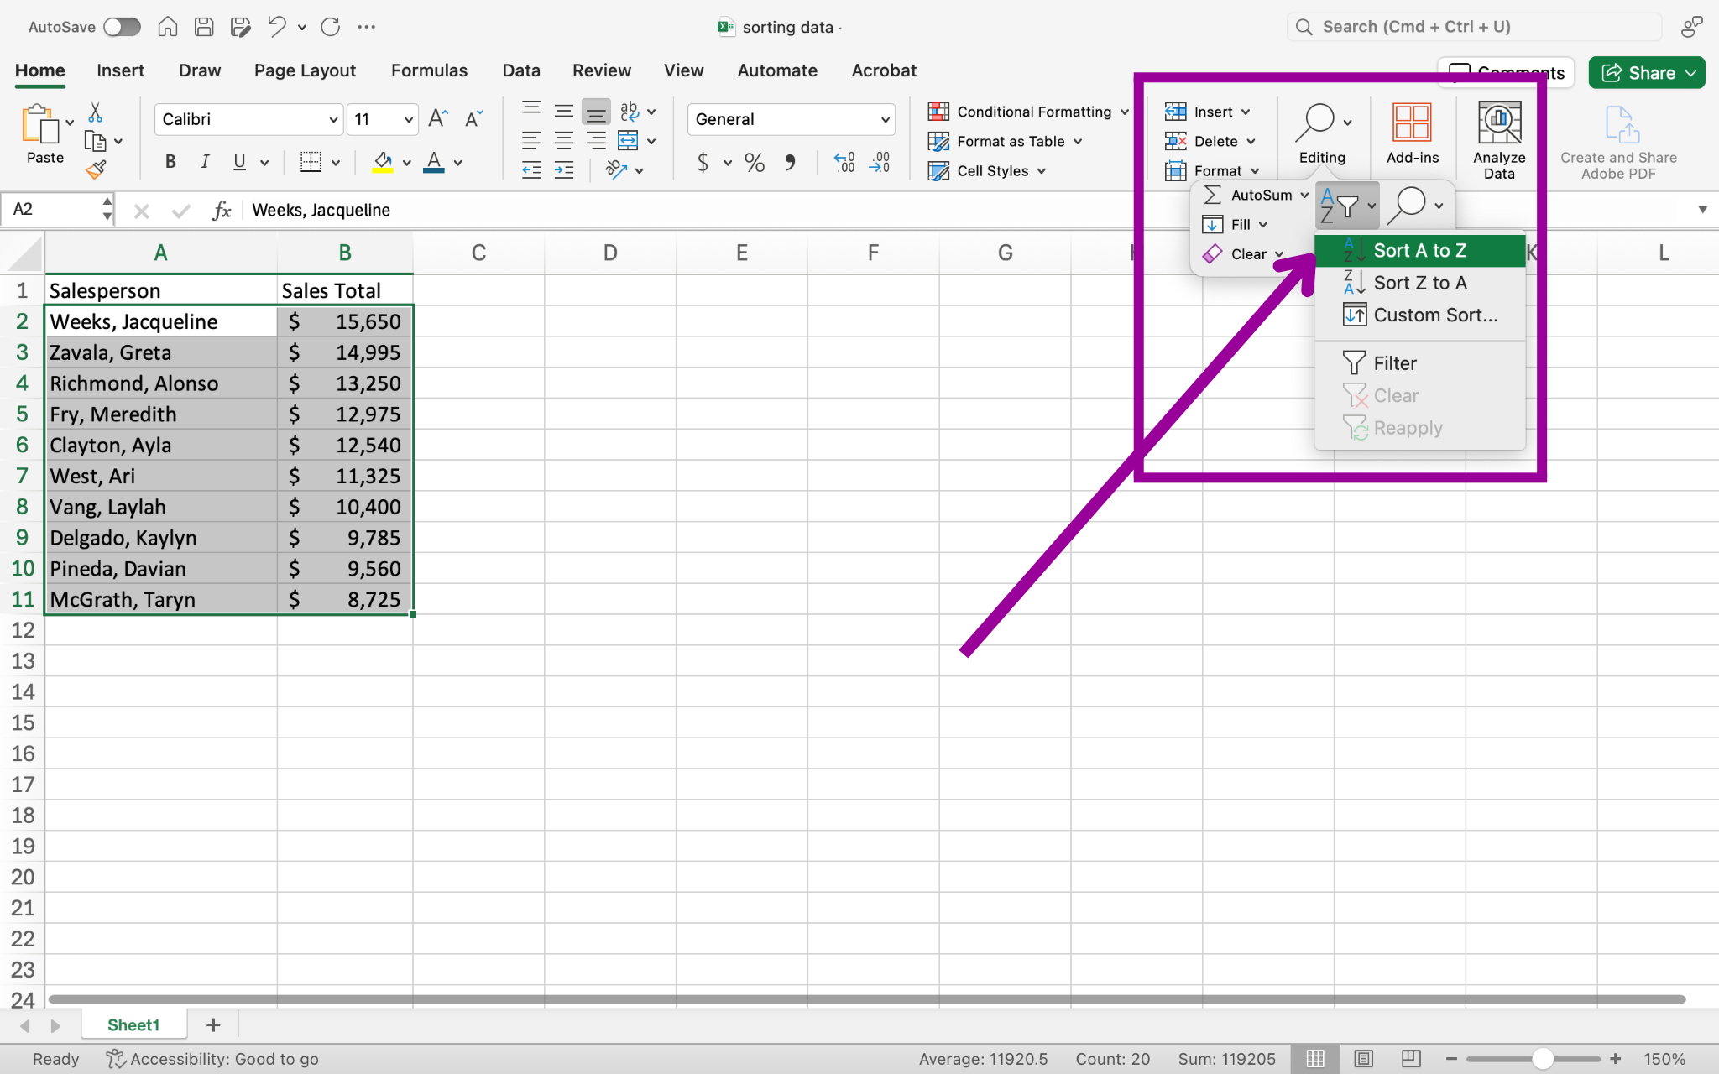Decrease font size with smaller A icon

click(473, 119)
